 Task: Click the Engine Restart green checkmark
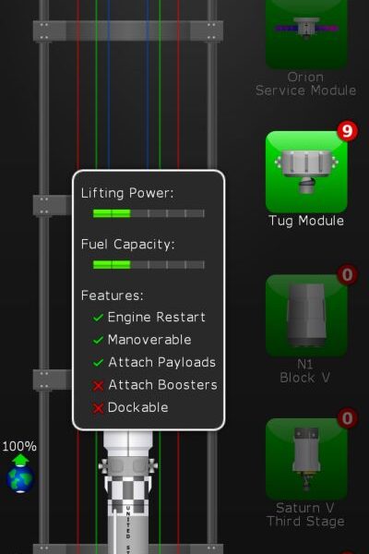pyautogui.click(x=98, y=318)
